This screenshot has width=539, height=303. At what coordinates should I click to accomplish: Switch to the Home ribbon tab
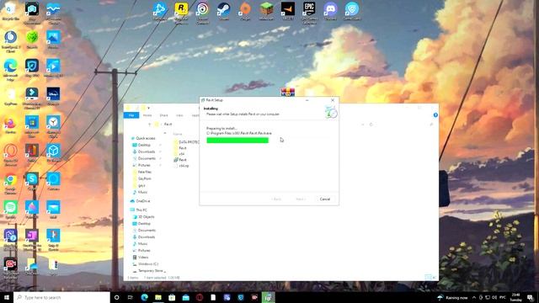(147, 115)
